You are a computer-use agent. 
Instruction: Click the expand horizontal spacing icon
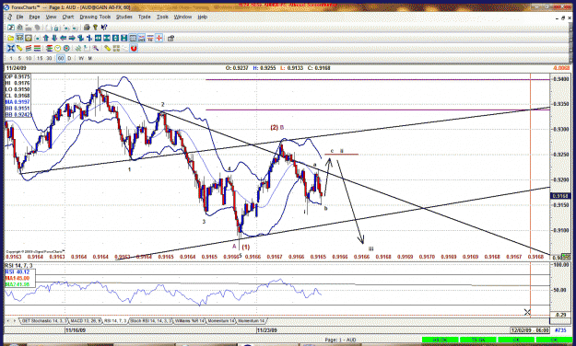98,38
